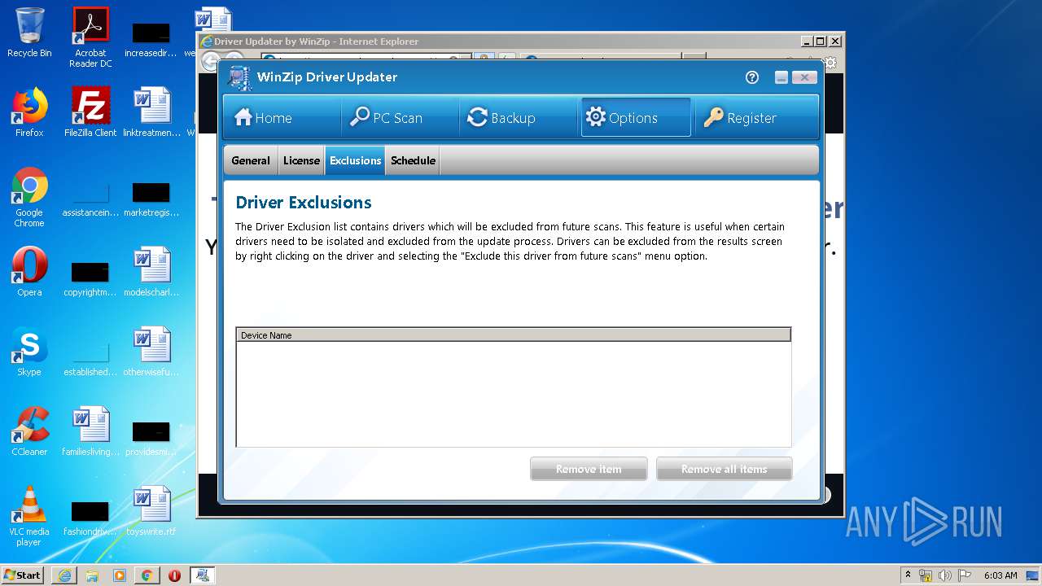Click the Driver Updater taskbar icon
This screenshot has height=586, width=1042.
coord(203,575)
